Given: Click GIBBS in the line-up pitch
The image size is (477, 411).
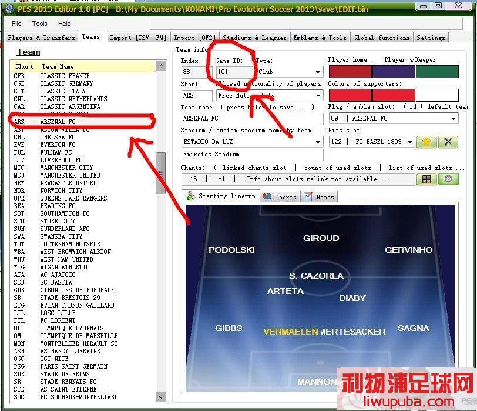Looking at the screenshot, I should [229, 328].
